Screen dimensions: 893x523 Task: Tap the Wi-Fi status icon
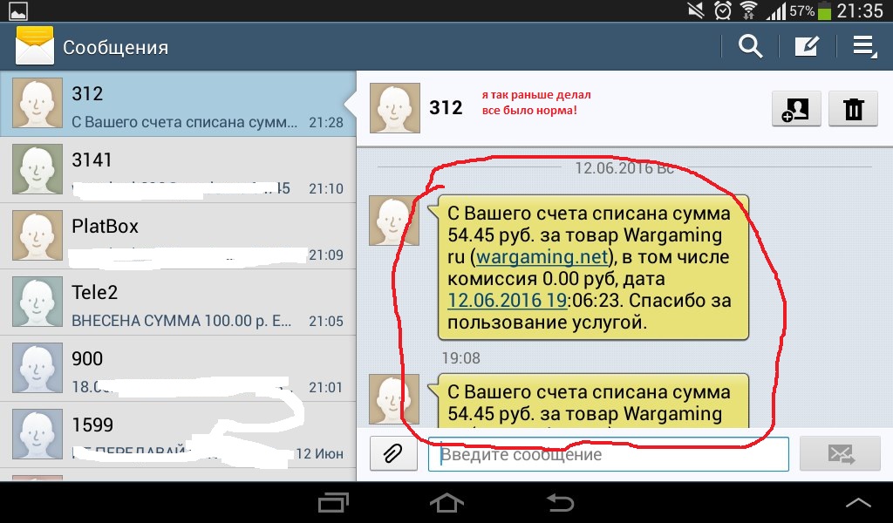pyautogui.click(x=748, y=10)
